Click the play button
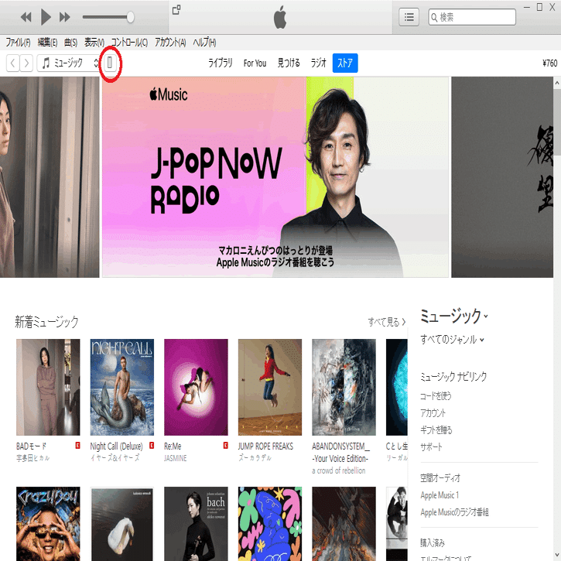Image resolution: width=561 pixels, height=561 pixels. pyautogui.click(x=46, y=17)
